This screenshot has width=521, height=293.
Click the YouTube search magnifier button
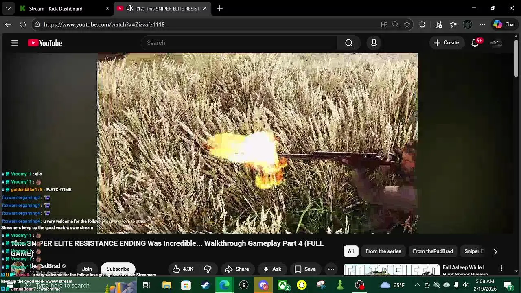[x=349, y=43]
